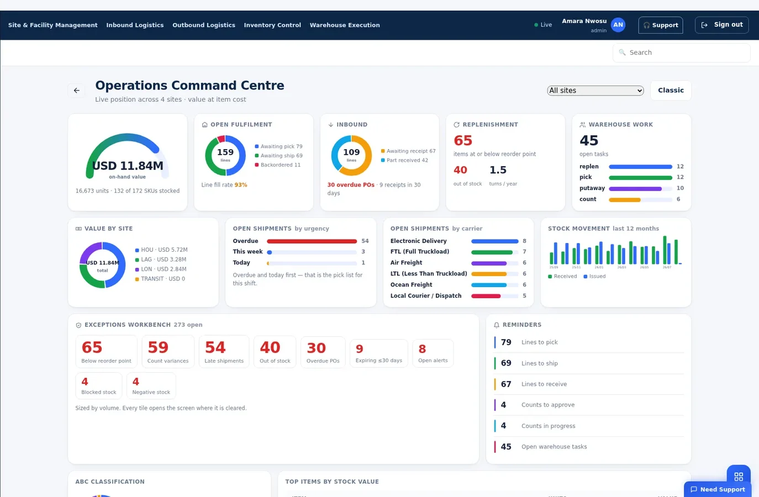
Task: Click the bell icon beside Reminders
Action: pos(497,325)
